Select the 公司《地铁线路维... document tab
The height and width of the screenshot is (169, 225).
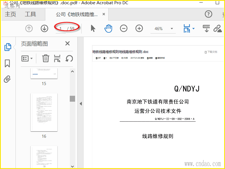click(77, 14)
